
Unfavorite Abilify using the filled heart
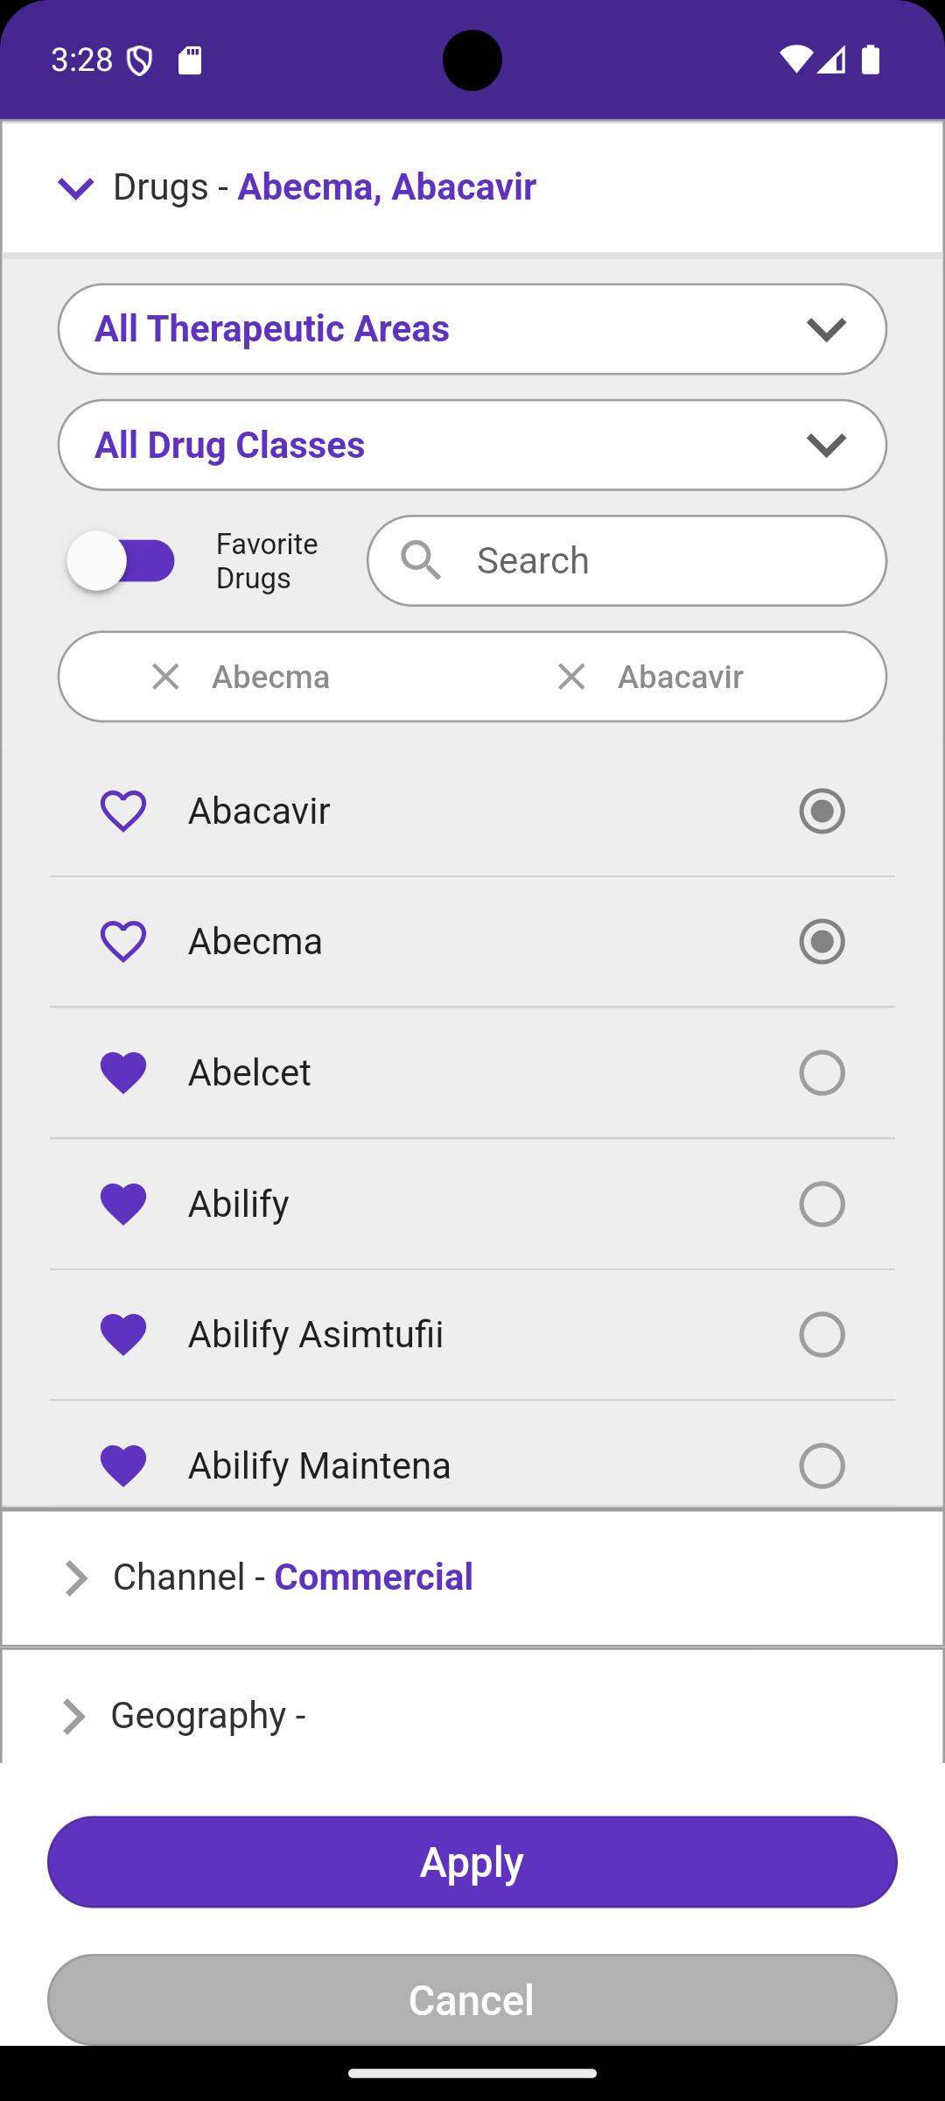click(x=123, y=1204)
